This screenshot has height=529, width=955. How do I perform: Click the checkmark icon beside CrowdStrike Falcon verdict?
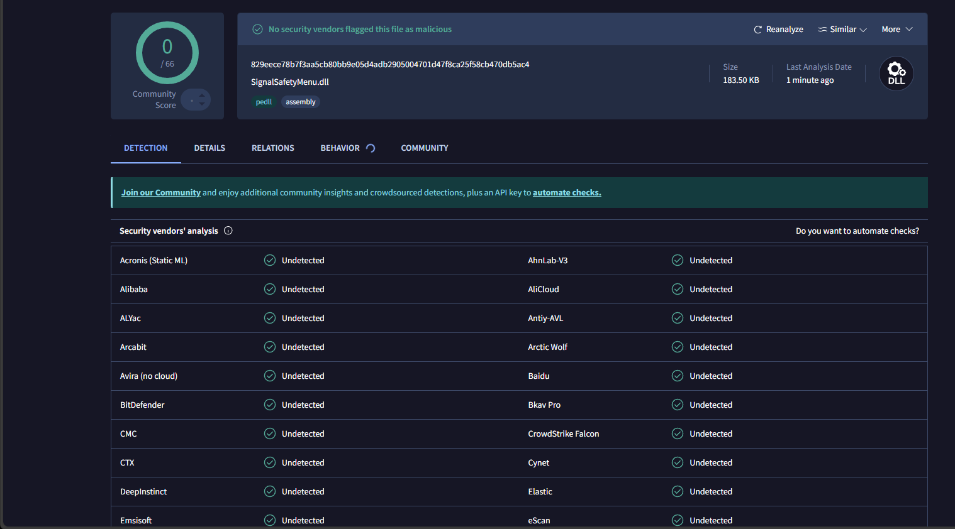[677, 434]
